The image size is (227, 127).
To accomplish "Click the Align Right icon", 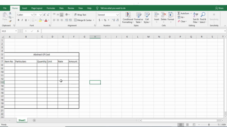I will [x=61, y=20].
